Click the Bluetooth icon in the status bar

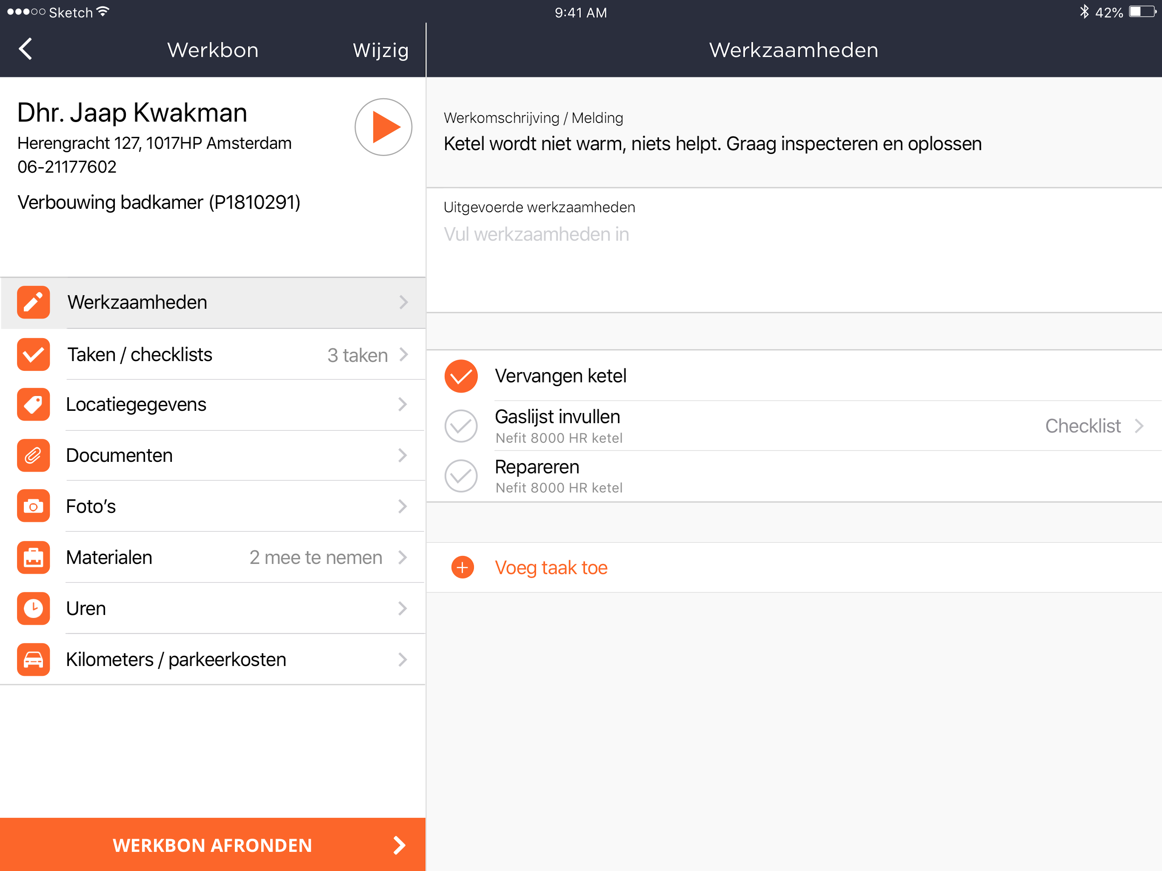[x=1084, y=11]
